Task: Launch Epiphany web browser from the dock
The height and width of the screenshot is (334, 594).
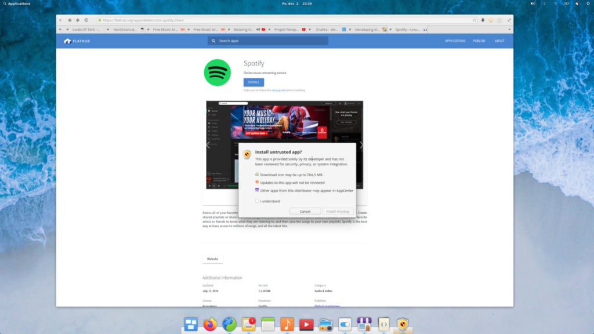Action: [230, 324]
